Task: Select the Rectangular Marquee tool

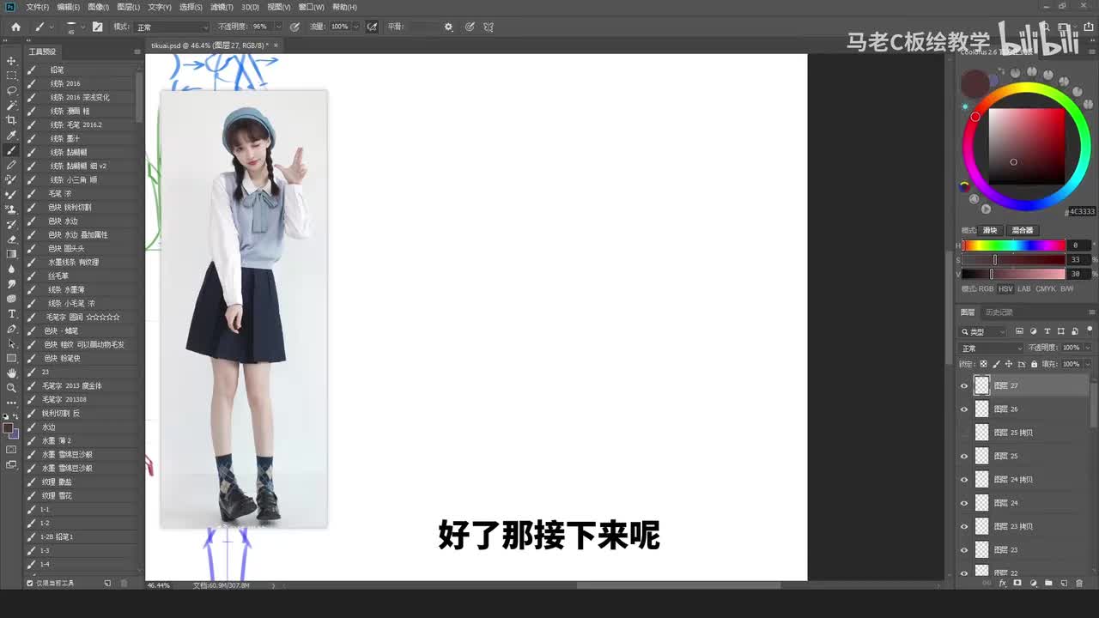Action: (x=11, y=76)
